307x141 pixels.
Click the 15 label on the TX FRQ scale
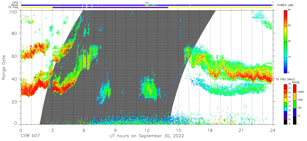tap(289, 97)
